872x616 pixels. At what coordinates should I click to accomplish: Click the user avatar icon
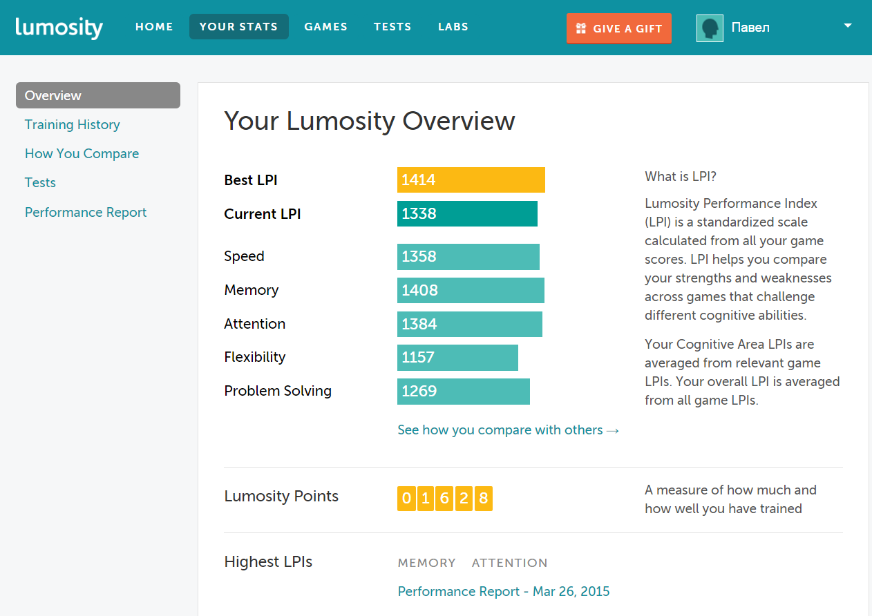(x=710, y=28)
